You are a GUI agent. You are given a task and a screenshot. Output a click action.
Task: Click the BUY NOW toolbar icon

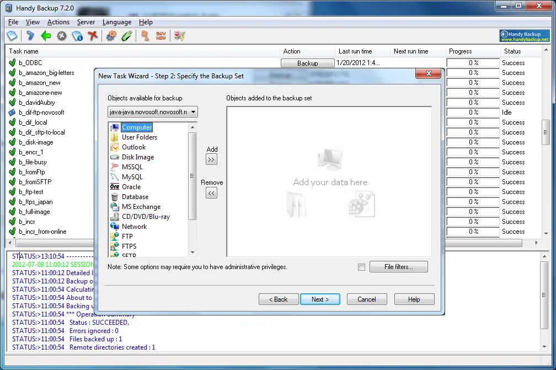pos(161,36)
